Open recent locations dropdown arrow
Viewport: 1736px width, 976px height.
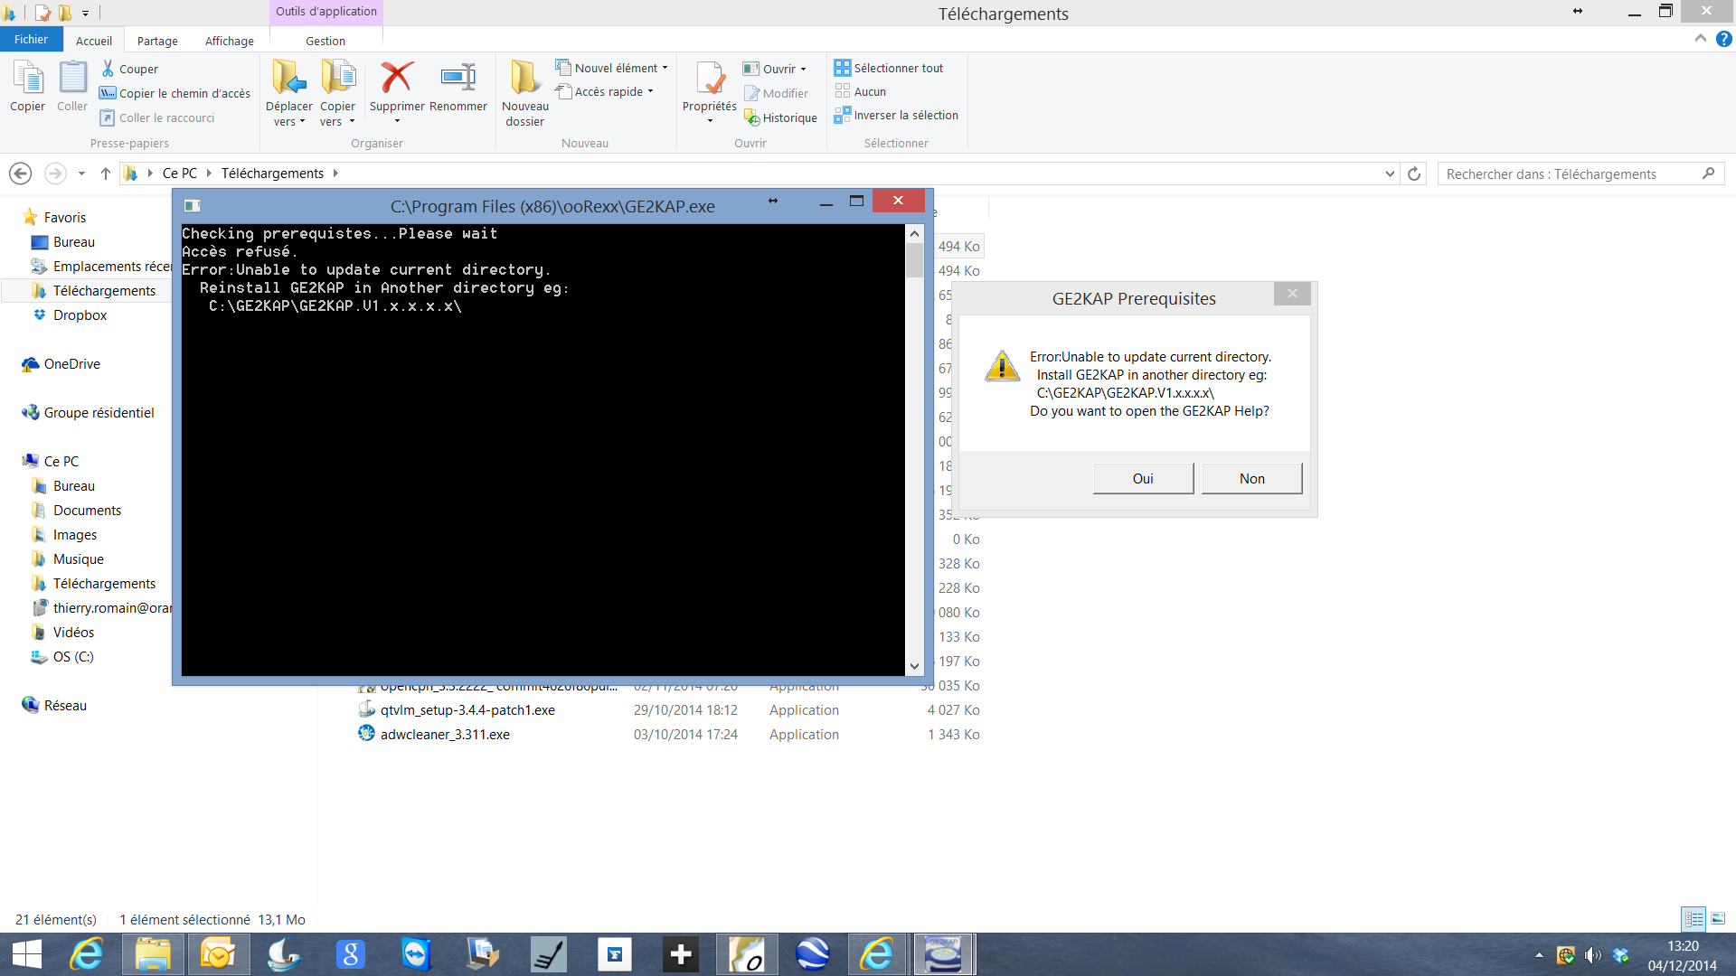(81, 174)
